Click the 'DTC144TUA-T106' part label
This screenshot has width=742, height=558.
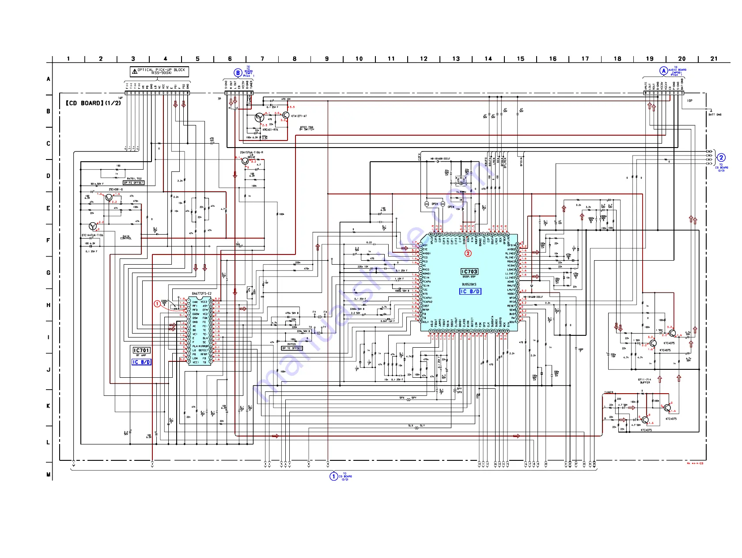click(x=92, y=235)
